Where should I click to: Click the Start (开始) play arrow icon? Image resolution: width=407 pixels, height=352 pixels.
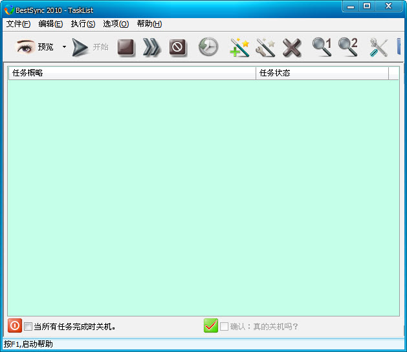pyautogui.click(x=80, y=47)
